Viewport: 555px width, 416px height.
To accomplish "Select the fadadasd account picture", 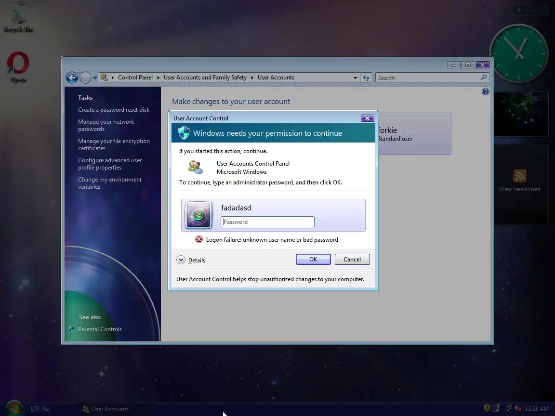I will pos(198,215).
